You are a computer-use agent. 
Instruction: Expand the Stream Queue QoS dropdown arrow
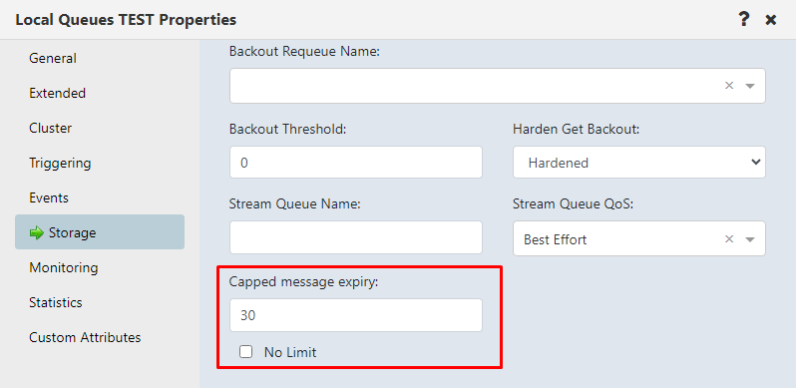750,239
